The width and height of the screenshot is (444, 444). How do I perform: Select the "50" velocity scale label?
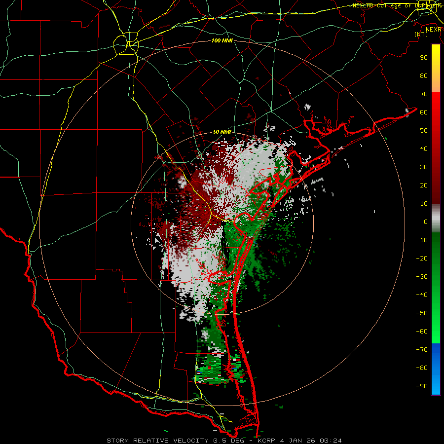(424, 131)
